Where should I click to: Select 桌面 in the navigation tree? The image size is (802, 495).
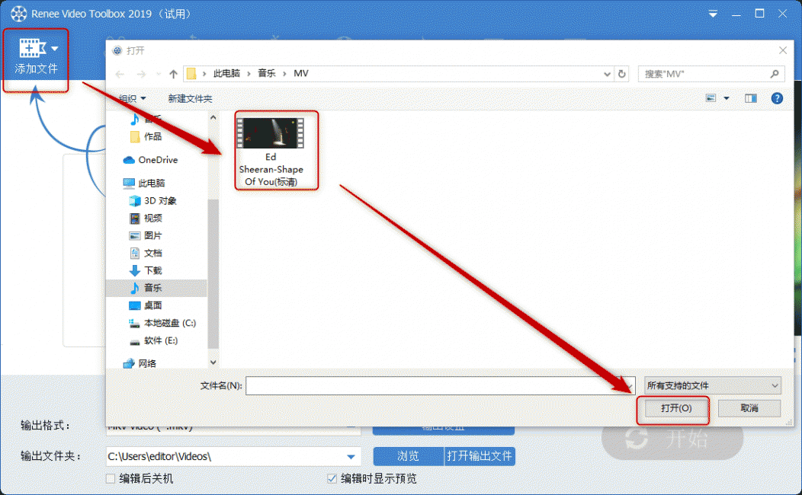146,305
